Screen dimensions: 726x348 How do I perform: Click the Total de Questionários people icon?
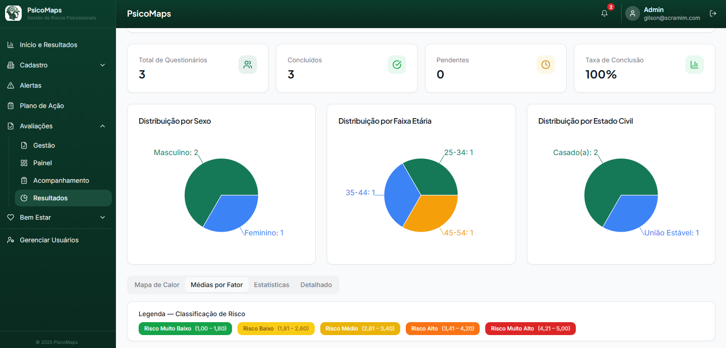tap(248, 65)
